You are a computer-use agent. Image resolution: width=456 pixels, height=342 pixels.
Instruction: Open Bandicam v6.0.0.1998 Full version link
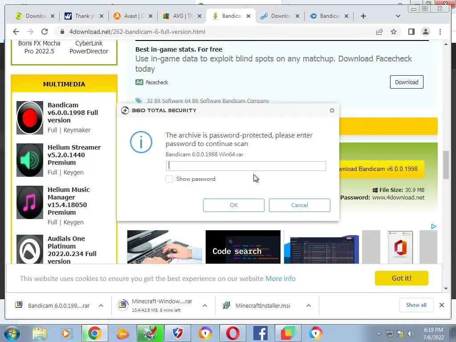(73, 113)
